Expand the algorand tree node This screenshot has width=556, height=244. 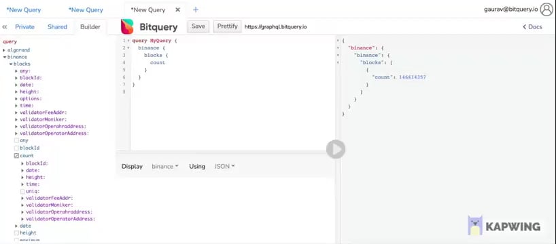(4, 50)
